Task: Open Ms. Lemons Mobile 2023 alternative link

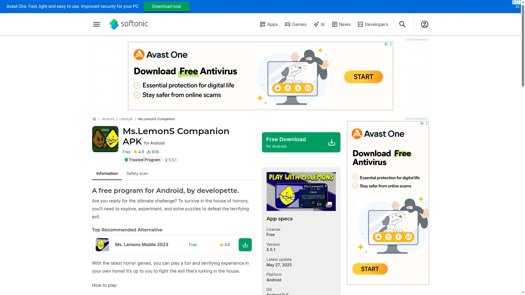Action: [142, 245]
